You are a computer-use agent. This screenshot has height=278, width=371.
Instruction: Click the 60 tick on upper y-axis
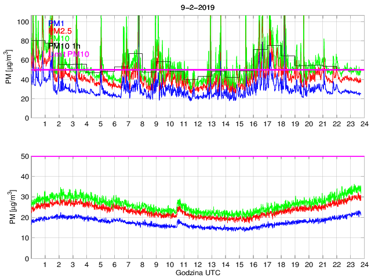[25, 60]
